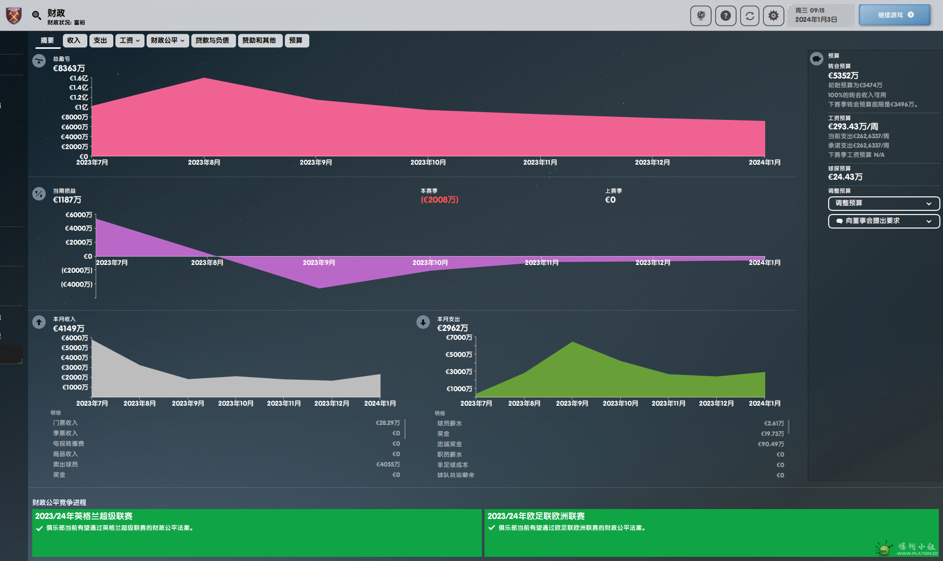This screenshot has width=943, height=561.
Task: Open the 收入 income tab
Action: (74, 41)
